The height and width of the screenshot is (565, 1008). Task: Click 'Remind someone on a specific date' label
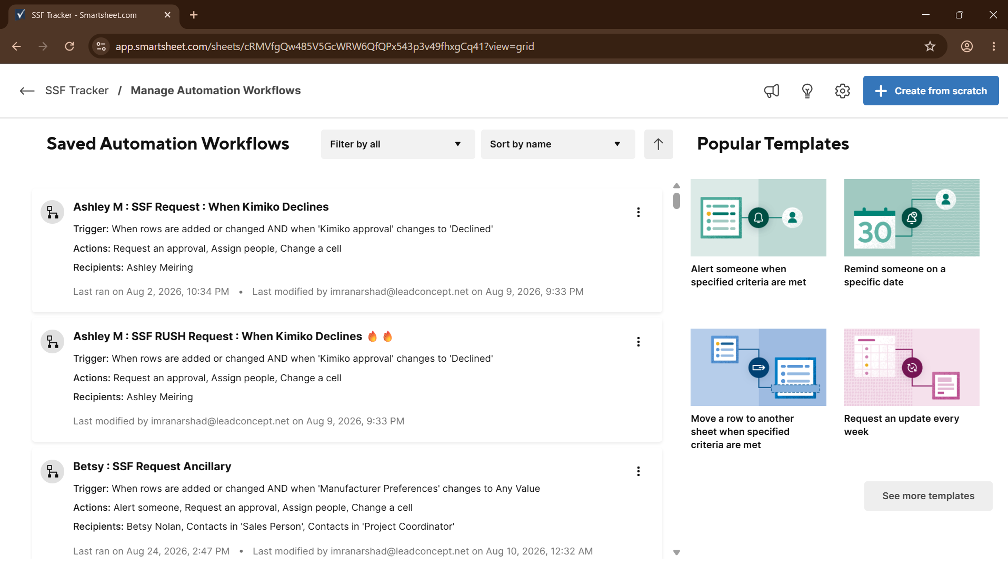(x=895, y=275)
